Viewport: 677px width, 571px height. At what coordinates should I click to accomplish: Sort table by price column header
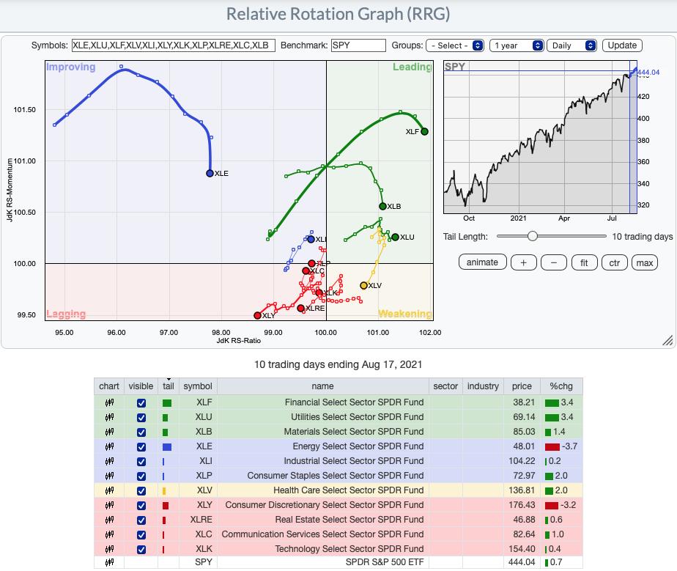(x=522, y=386)
